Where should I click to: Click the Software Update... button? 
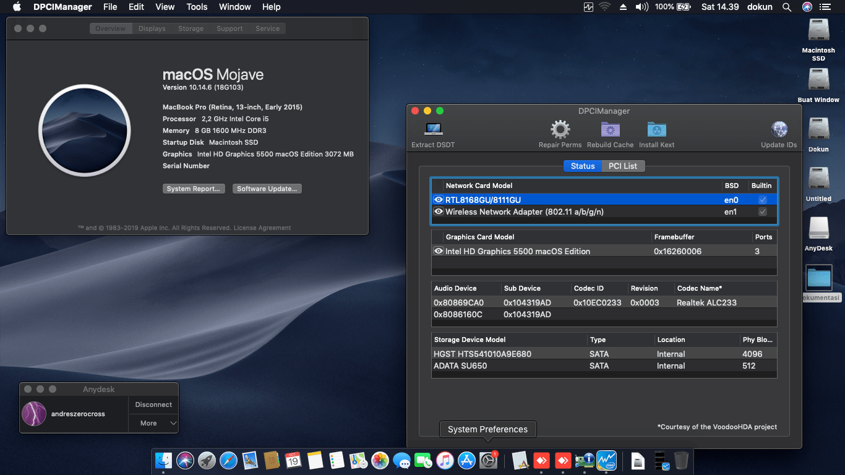click(x=267, y=189)
